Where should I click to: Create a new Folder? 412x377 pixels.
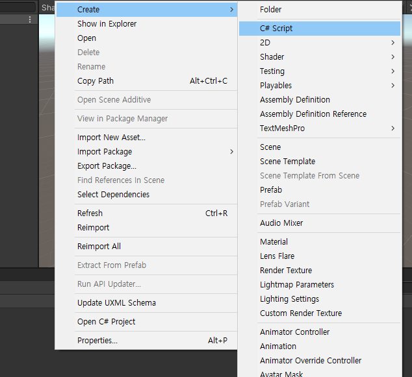tap(320, 10)
